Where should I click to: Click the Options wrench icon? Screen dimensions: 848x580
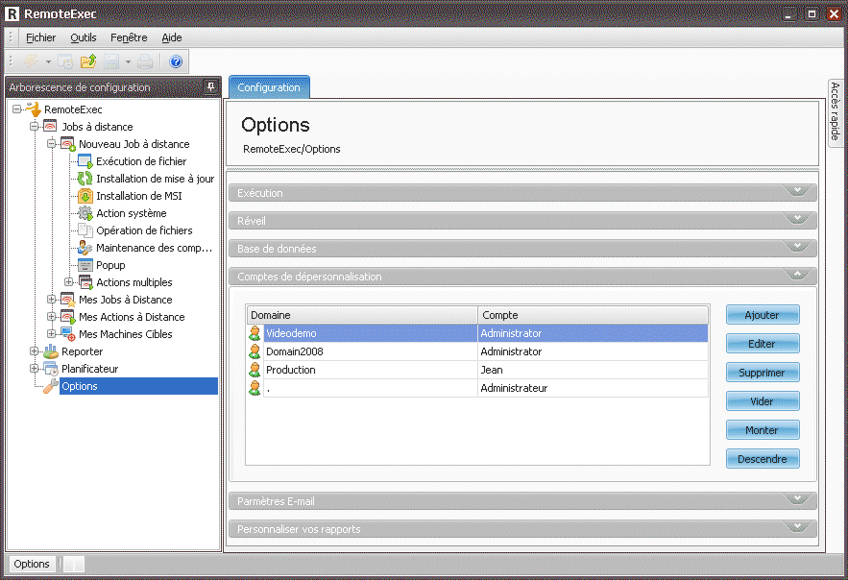[x=50, y=386]
